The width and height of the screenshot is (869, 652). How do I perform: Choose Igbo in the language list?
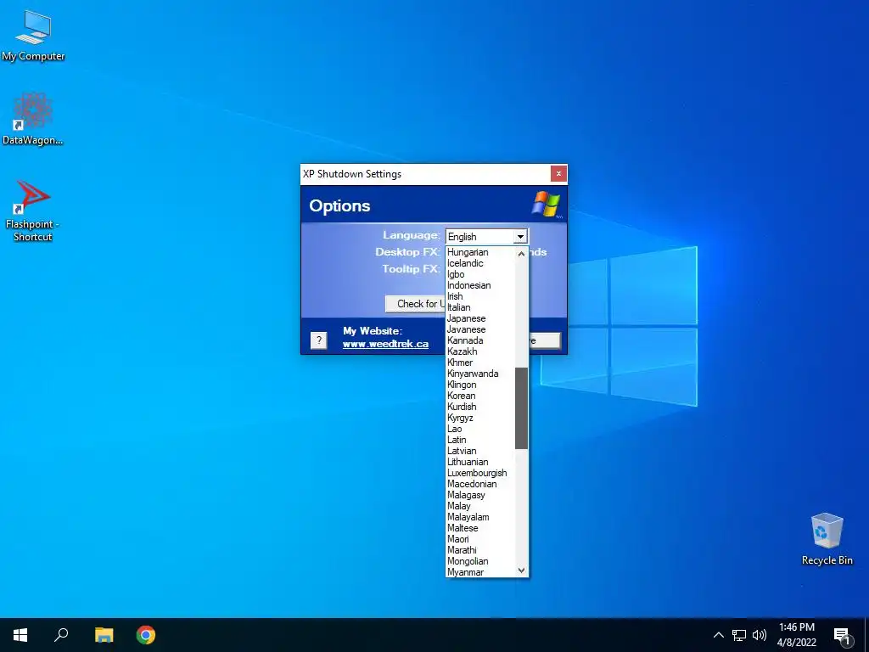[x=481, y=274]
